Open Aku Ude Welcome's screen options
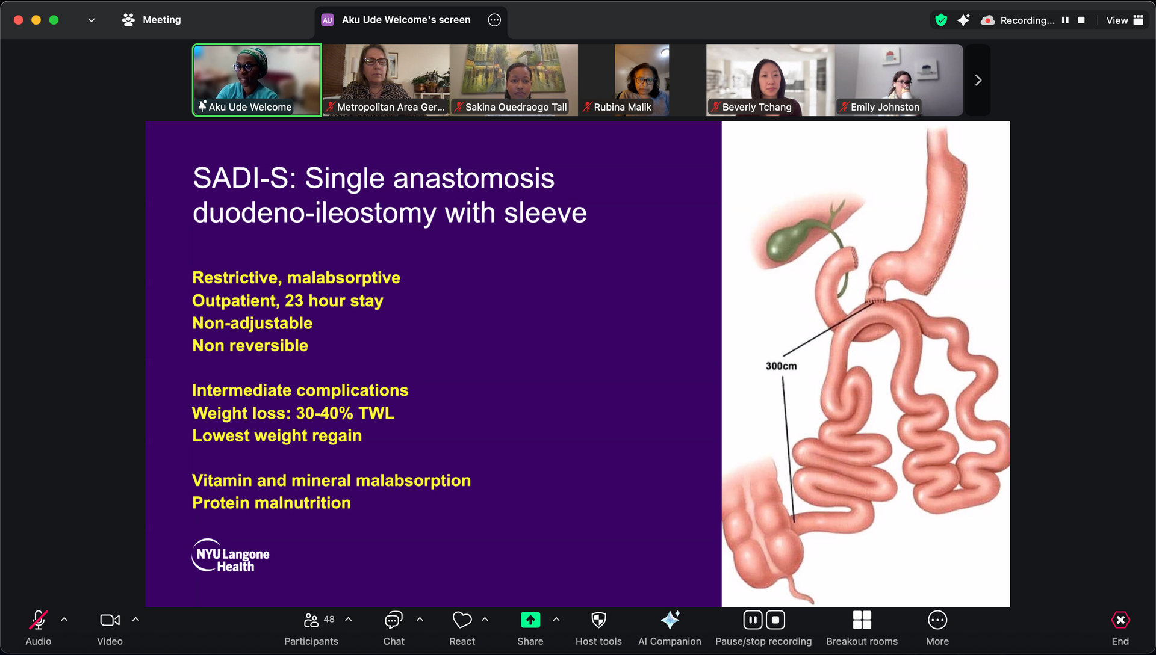This screenshot has width=1156, height=655. pyautogui.click(x=494, y=20)
